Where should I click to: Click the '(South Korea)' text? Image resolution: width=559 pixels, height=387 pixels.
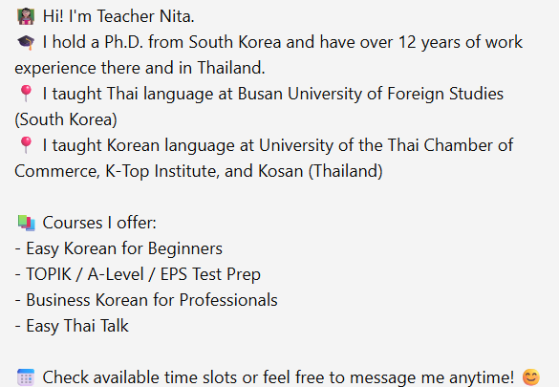tap(66, 119)
